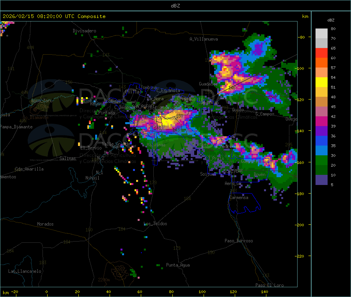351x297 pixels.
Task: Select the 'Nihuil' map label
Action: (92, 178)
